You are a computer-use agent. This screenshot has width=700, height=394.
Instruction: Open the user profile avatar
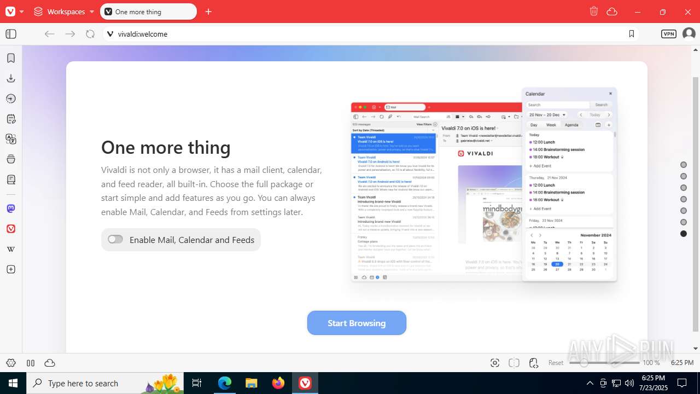click(x=689, y=34)
